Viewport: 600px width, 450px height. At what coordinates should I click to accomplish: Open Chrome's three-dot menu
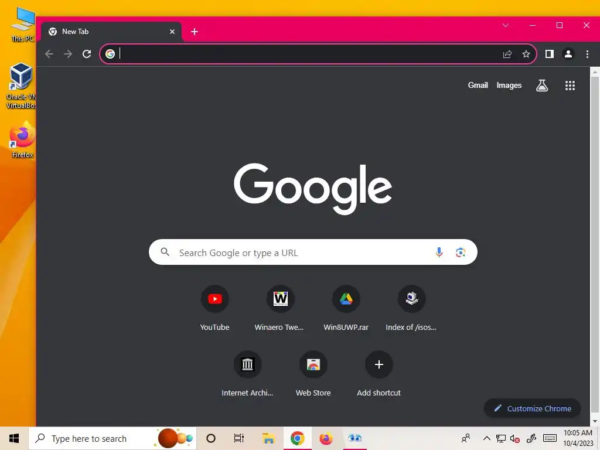pos(587,54)
